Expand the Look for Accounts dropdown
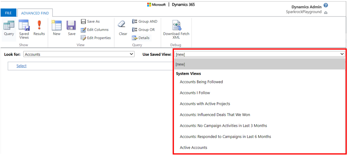 pos(79,54)
